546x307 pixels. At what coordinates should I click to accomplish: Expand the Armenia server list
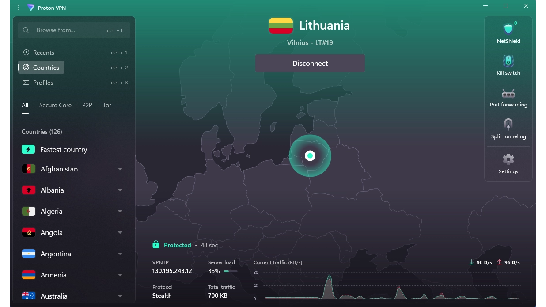pos(120,275)
